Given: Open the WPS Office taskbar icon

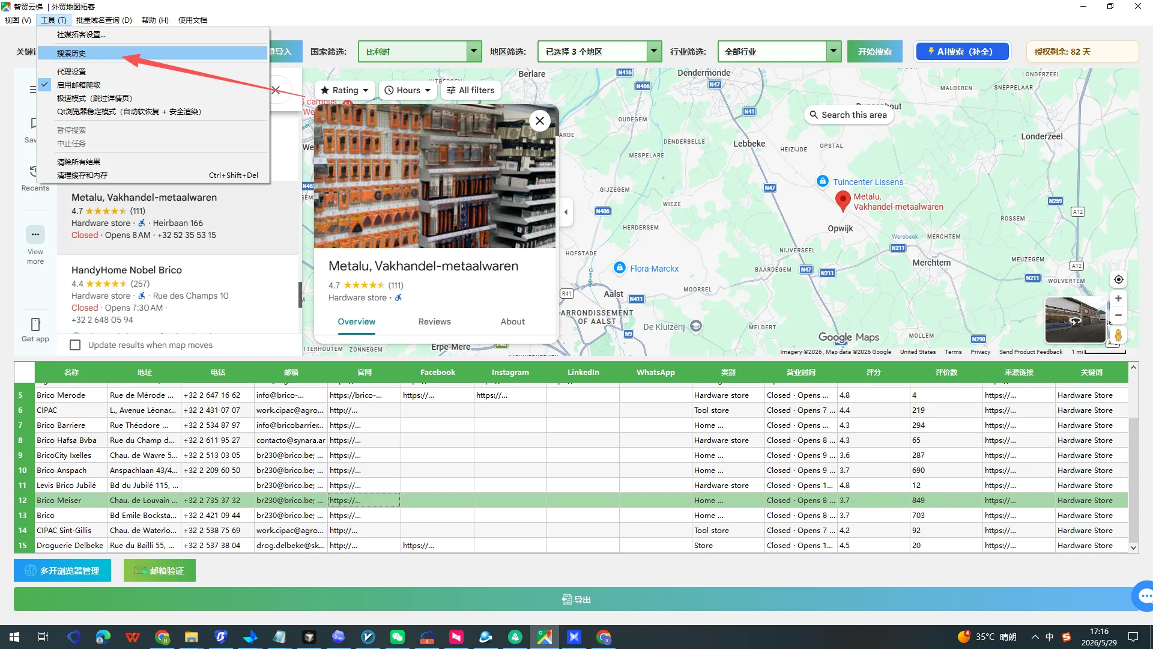Looking at the screenshot, I should pyautogui.click(x=133, y=637).
